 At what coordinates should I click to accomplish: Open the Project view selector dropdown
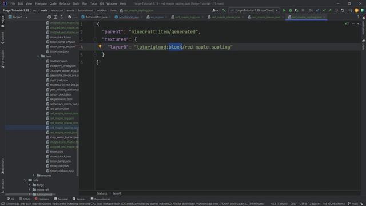[x=18, y=17]
